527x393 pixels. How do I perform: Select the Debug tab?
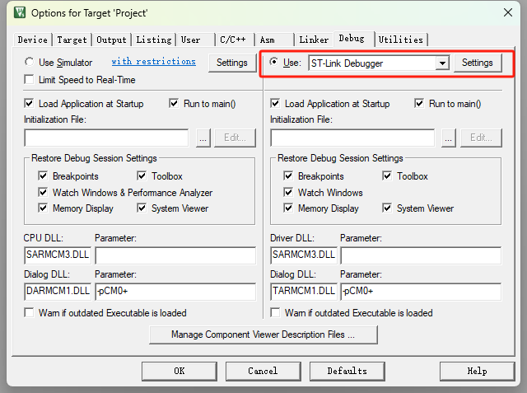click(353, 39)
